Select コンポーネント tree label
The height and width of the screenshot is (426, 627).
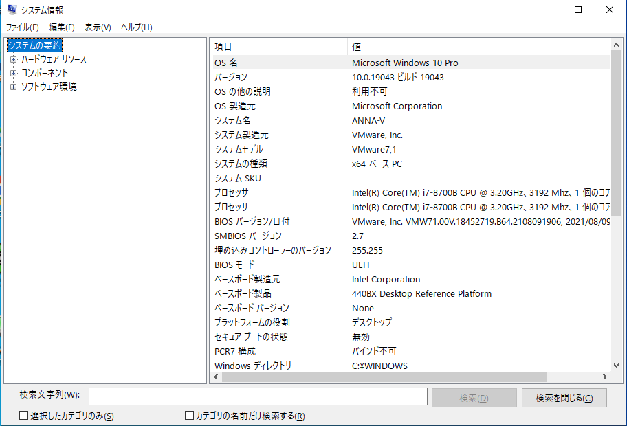point(45,73)
